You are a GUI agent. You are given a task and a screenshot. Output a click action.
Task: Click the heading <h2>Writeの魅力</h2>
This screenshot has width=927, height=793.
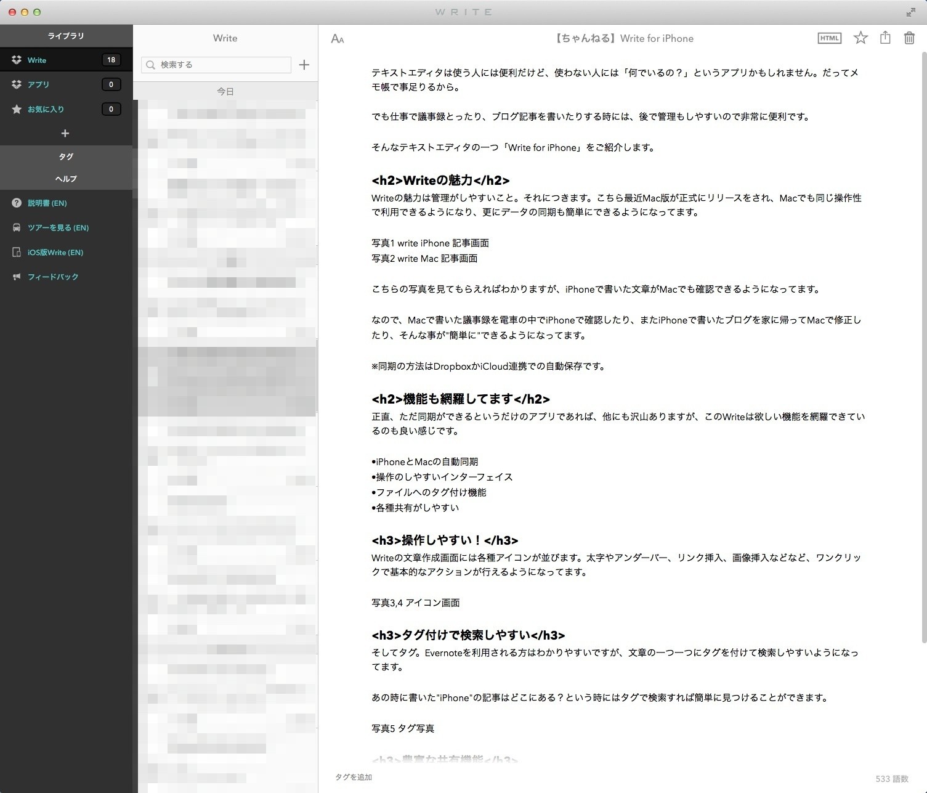[x=440, y=180]
